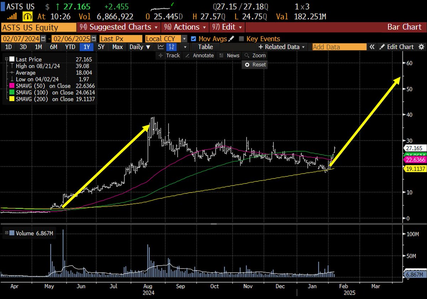Click the green SMAVG (100) color swatch
Viewport: 427px width, 299px height.
click(x=12, y=92)
